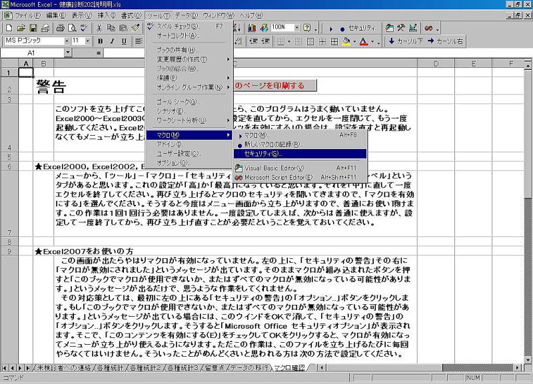Viewport: 533px width, 384px height.
Task: Switch to the 留意点 sheet tab
Action: [215, 368]
